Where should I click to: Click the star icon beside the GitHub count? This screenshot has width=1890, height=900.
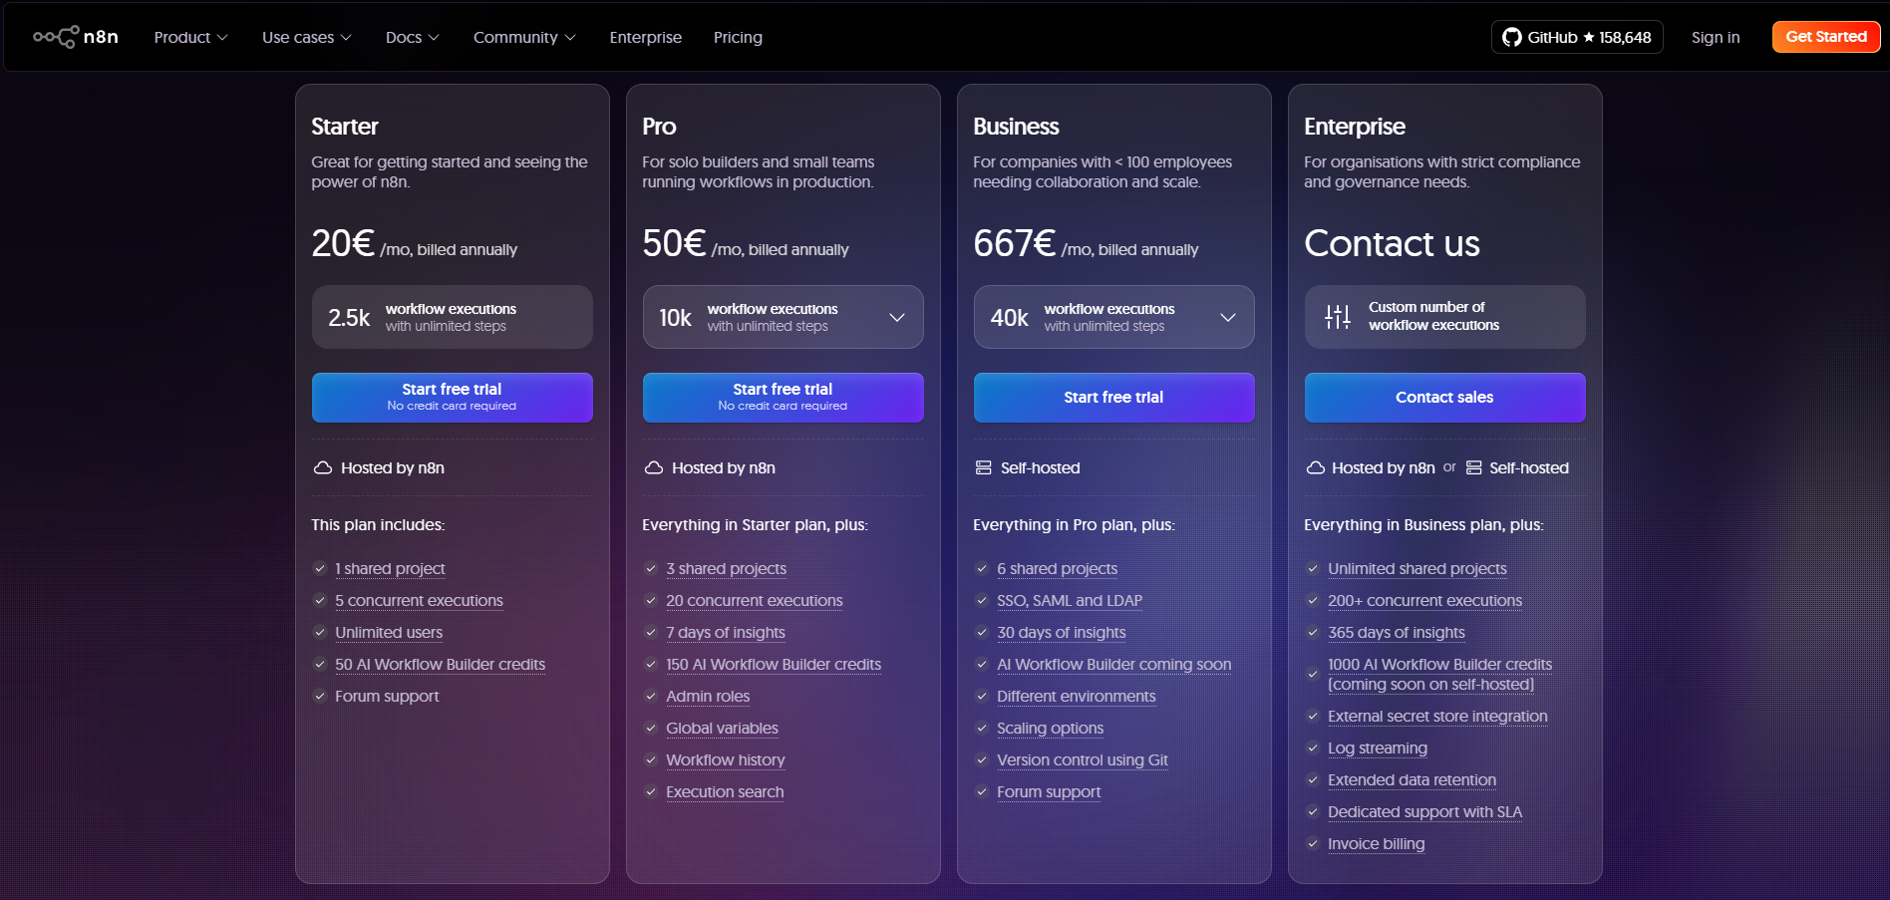pyautogui.click(x=1588, y=37)
